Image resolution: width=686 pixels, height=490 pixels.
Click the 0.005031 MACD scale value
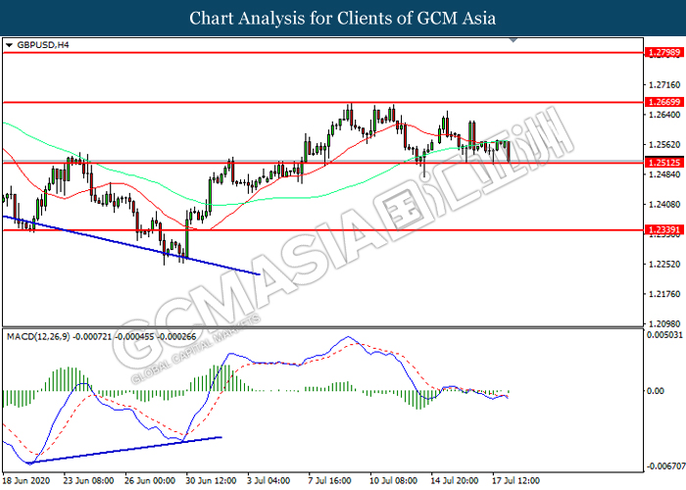coord(664,335)
